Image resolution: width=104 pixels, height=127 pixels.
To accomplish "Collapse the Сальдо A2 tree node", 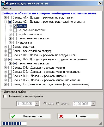I will click(x=5, y=22).
